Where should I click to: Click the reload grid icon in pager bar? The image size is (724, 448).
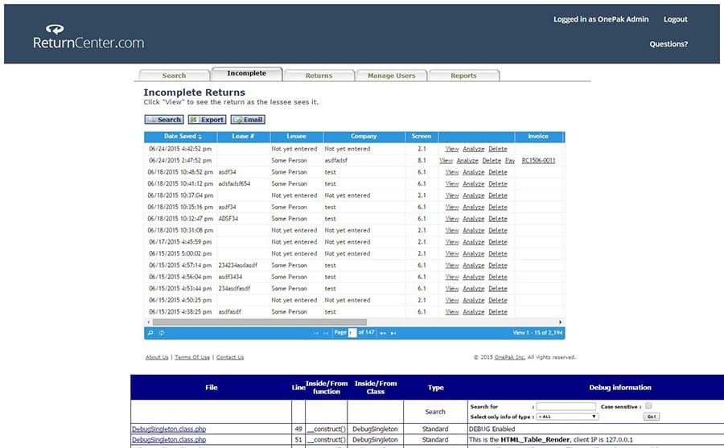161,332
